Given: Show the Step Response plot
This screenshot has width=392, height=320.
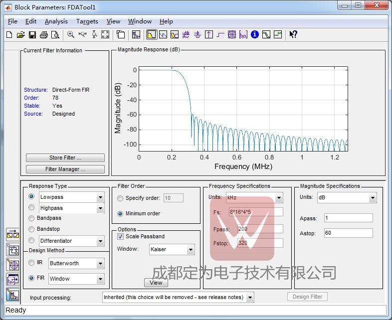Looking at the screenshot, I should pos(220,34).
